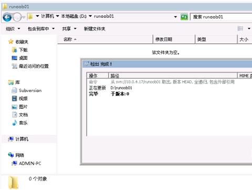Open ADMIN-PC under network
Viewport: 252px width, 190px height.
26,163
